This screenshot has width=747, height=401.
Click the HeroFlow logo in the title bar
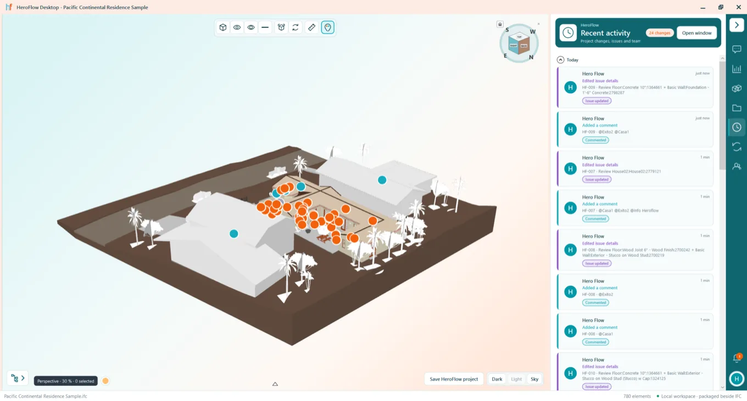9,7
